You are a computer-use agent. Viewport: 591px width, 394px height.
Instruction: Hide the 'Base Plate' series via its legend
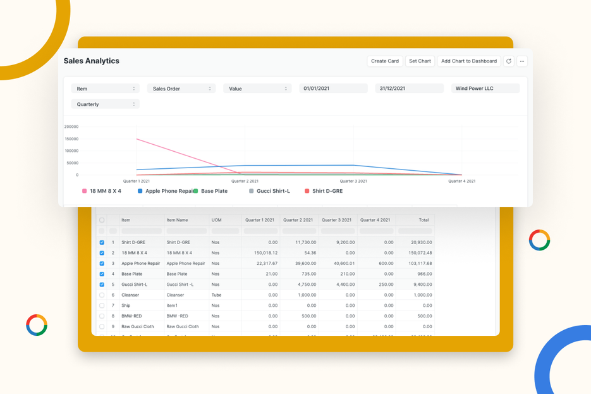click(x=215, y=190)
